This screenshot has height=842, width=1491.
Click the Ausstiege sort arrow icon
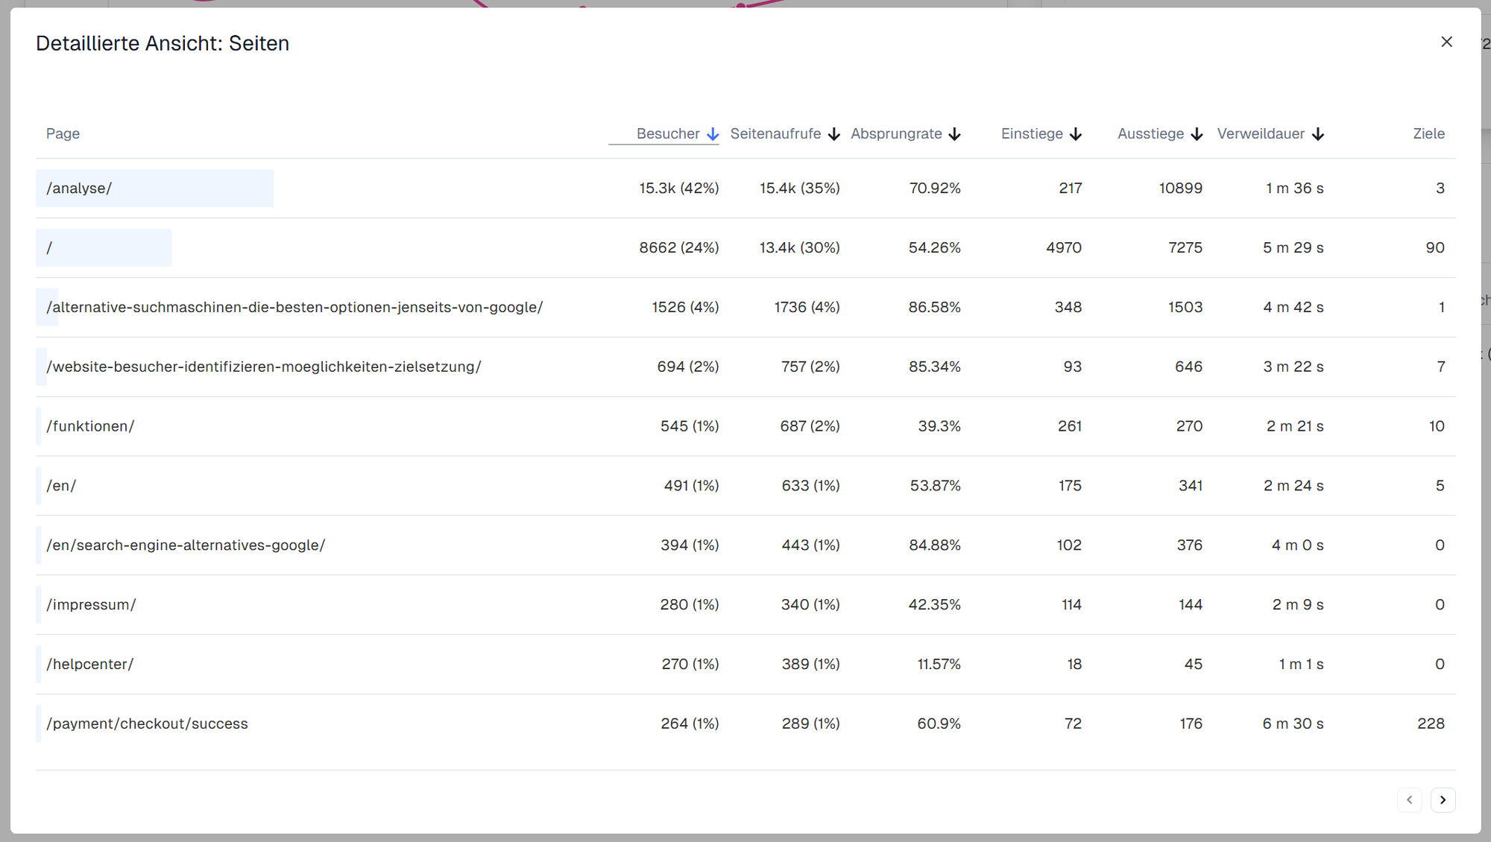tap(1197, 134)
